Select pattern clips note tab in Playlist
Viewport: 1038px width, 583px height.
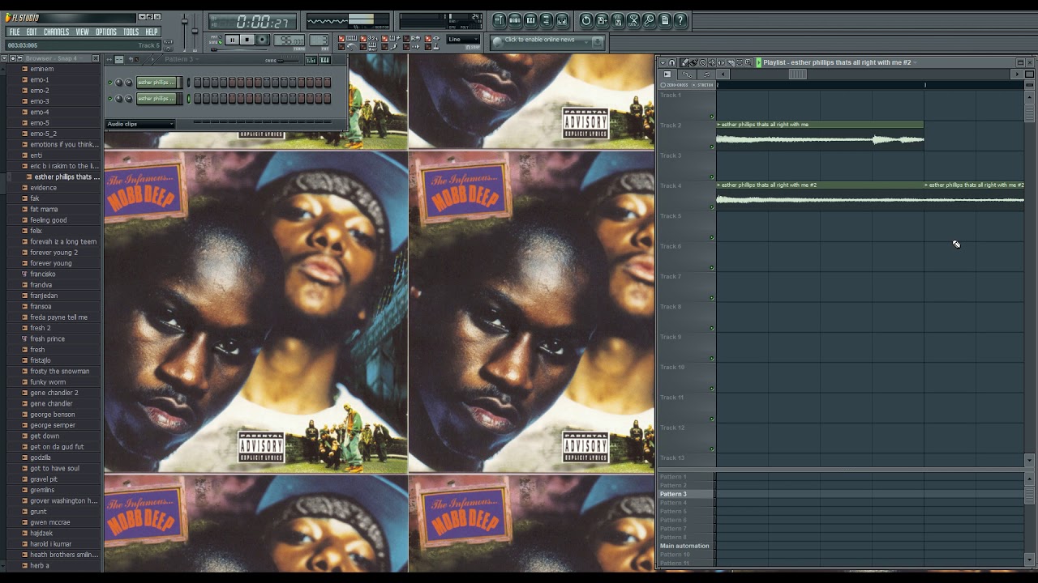pyautogui.click(x=706, y=74)
